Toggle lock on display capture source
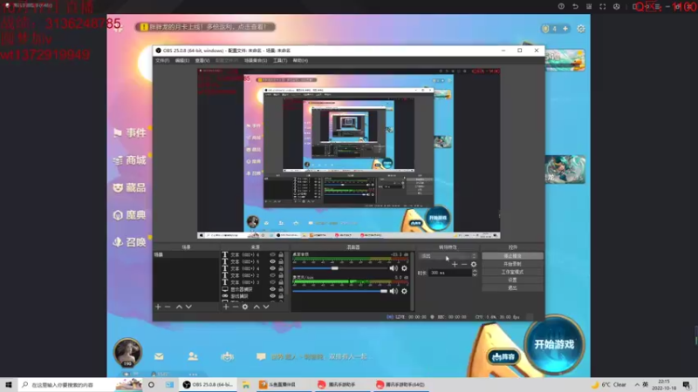The height and width of the screenshot is (392, 698). 281,289
